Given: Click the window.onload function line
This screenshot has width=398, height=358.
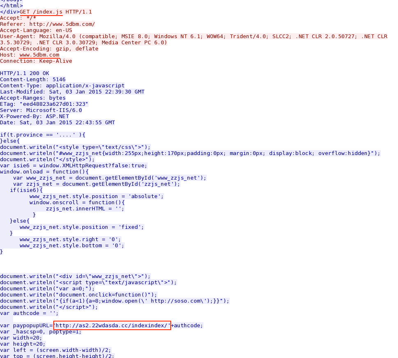Looking at the screenshot, I should click(44, 171).
